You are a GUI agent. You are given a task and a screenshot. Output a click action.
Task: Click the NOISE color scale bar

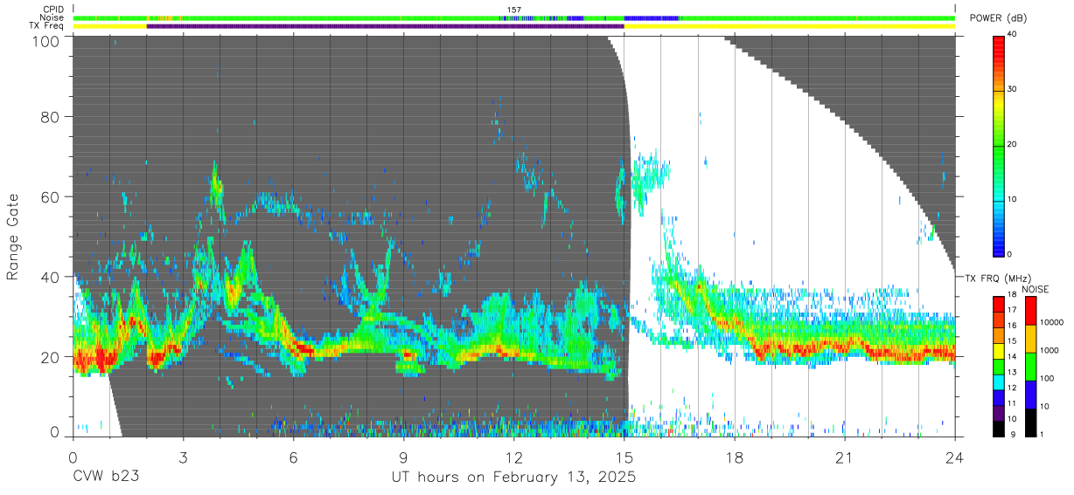coord(1031,365)
